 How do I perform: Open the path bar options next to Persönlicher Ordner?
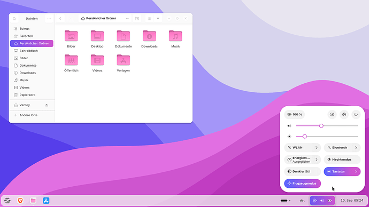pos(127,19)
